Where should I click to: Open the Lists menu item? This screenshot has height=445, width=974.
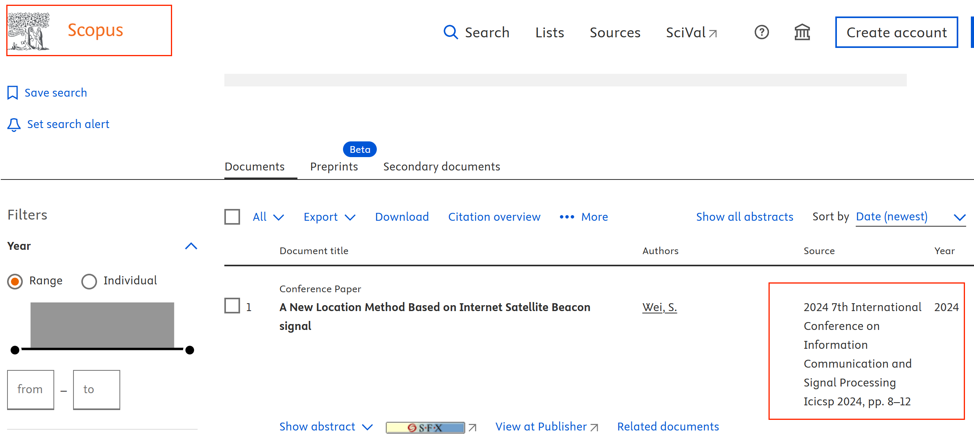[x=550, y=32]
